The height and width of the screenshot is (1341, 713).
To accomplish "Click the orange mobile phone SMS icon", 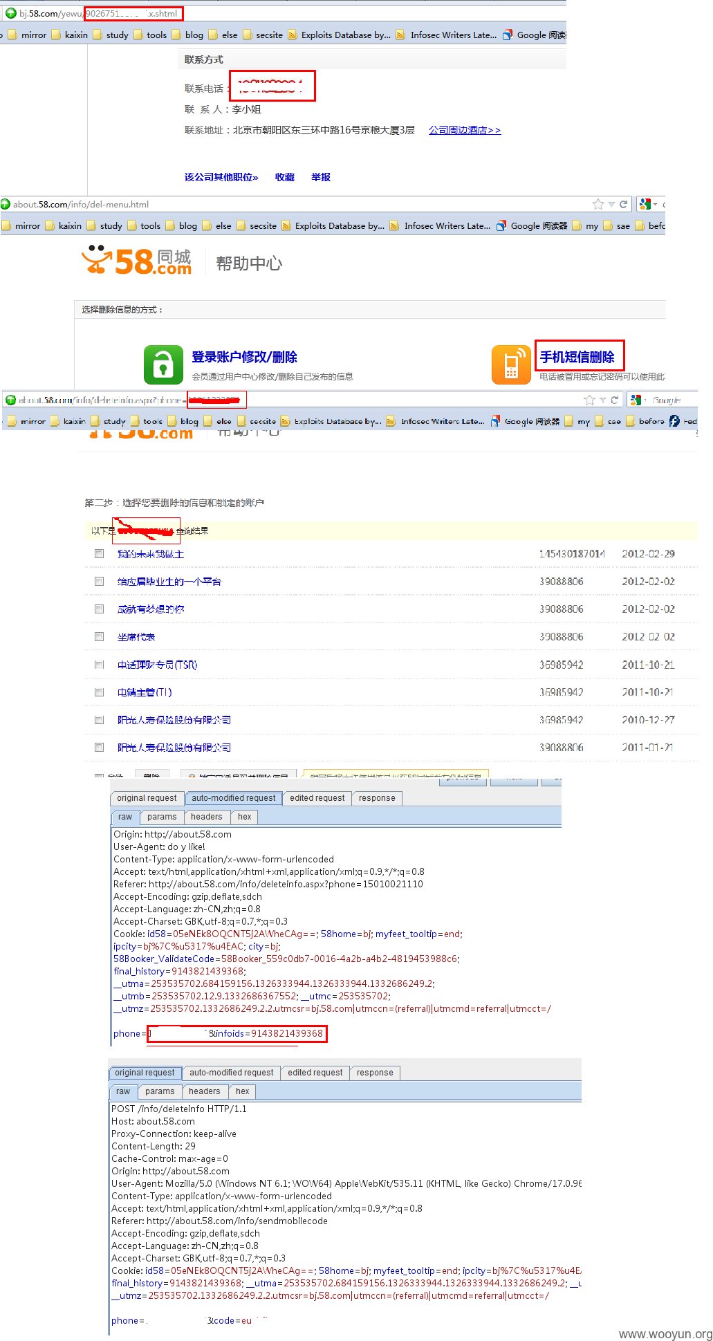I will [x=511, y=364].
